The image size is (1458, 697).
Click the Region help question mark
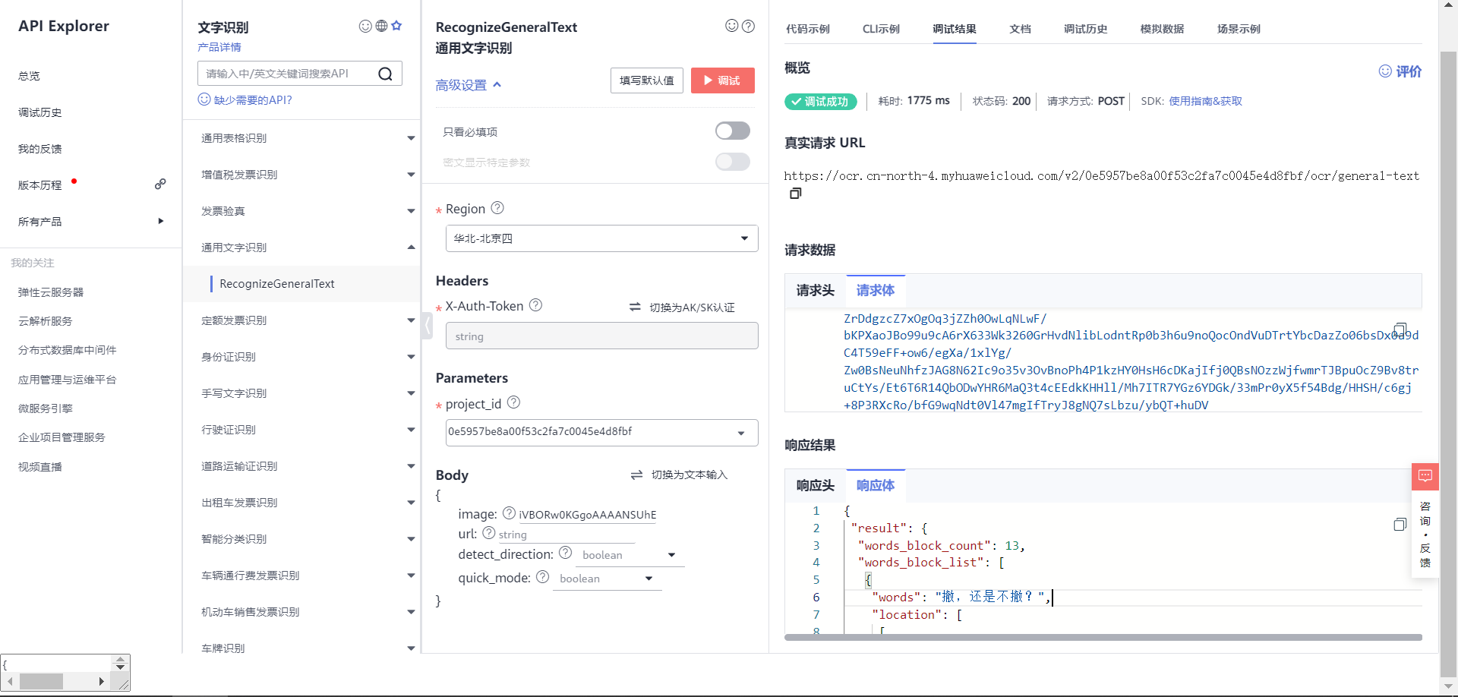click(497, 207)
